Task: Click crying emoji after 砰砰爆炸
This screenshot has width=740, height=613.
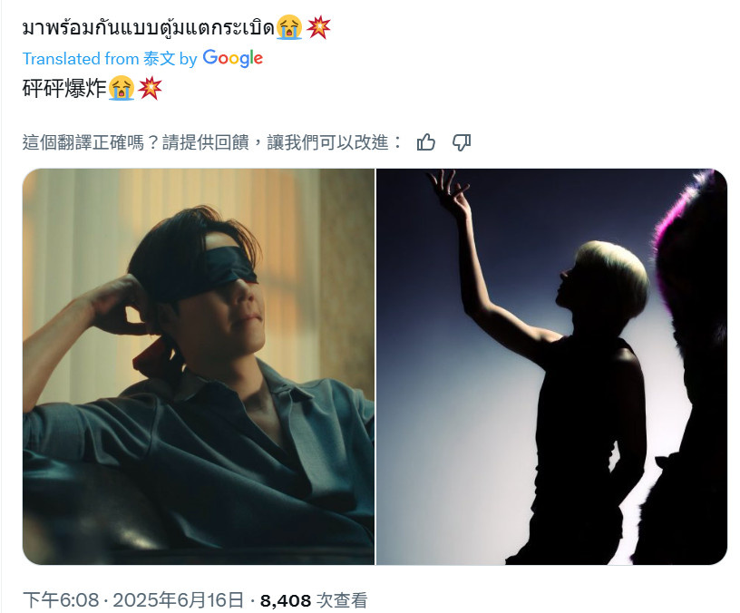Action: click(122, 88)
